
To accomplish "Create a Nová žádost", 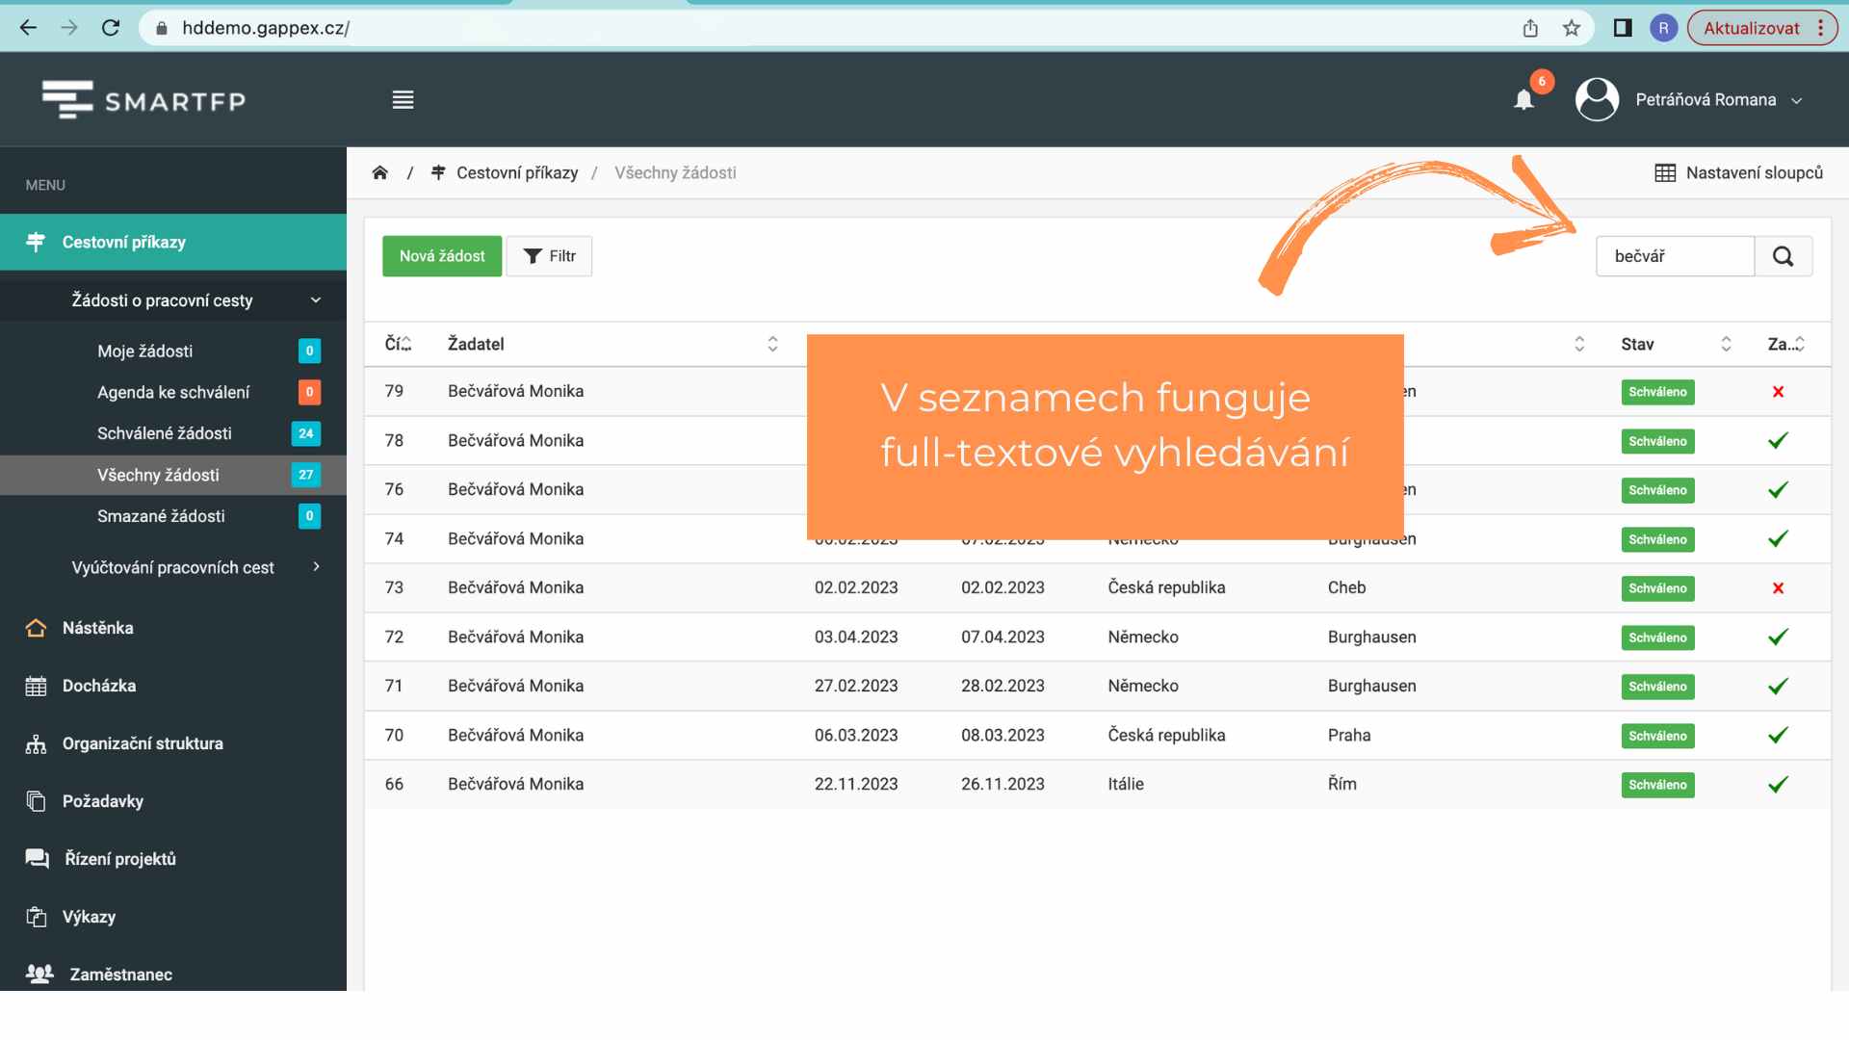I will pos(442,256).
